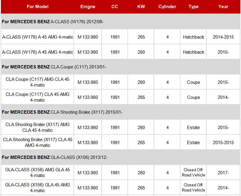Click KW '265' in the GLA 45 AMG row

coord(141,188)
